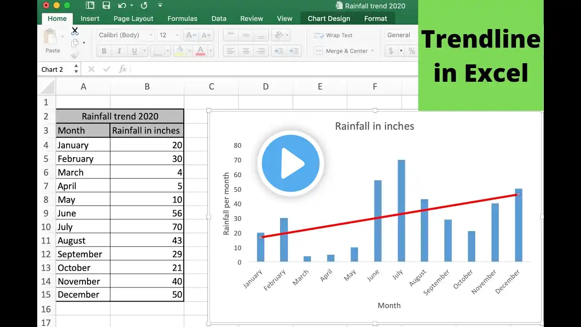Click the Decrease Indent icon
Screen dimensions: 581x327
pos(279,51)
